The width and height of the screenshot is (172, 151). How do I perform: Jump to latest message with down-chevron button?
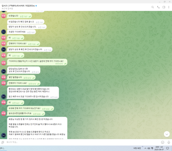coord(167,134)
